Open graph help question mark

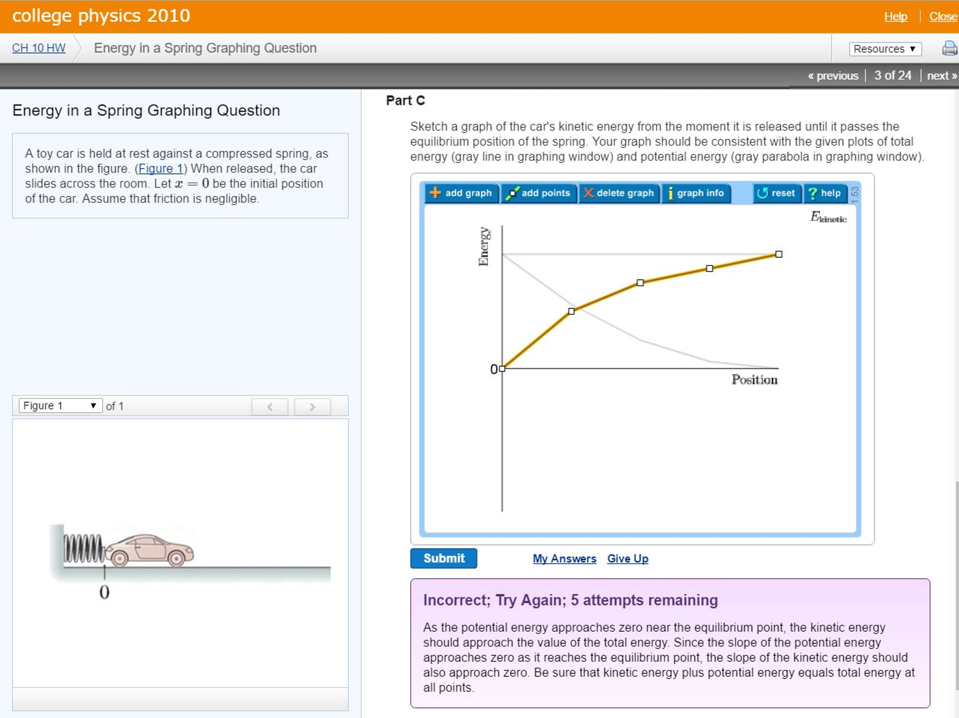point(813,192)
